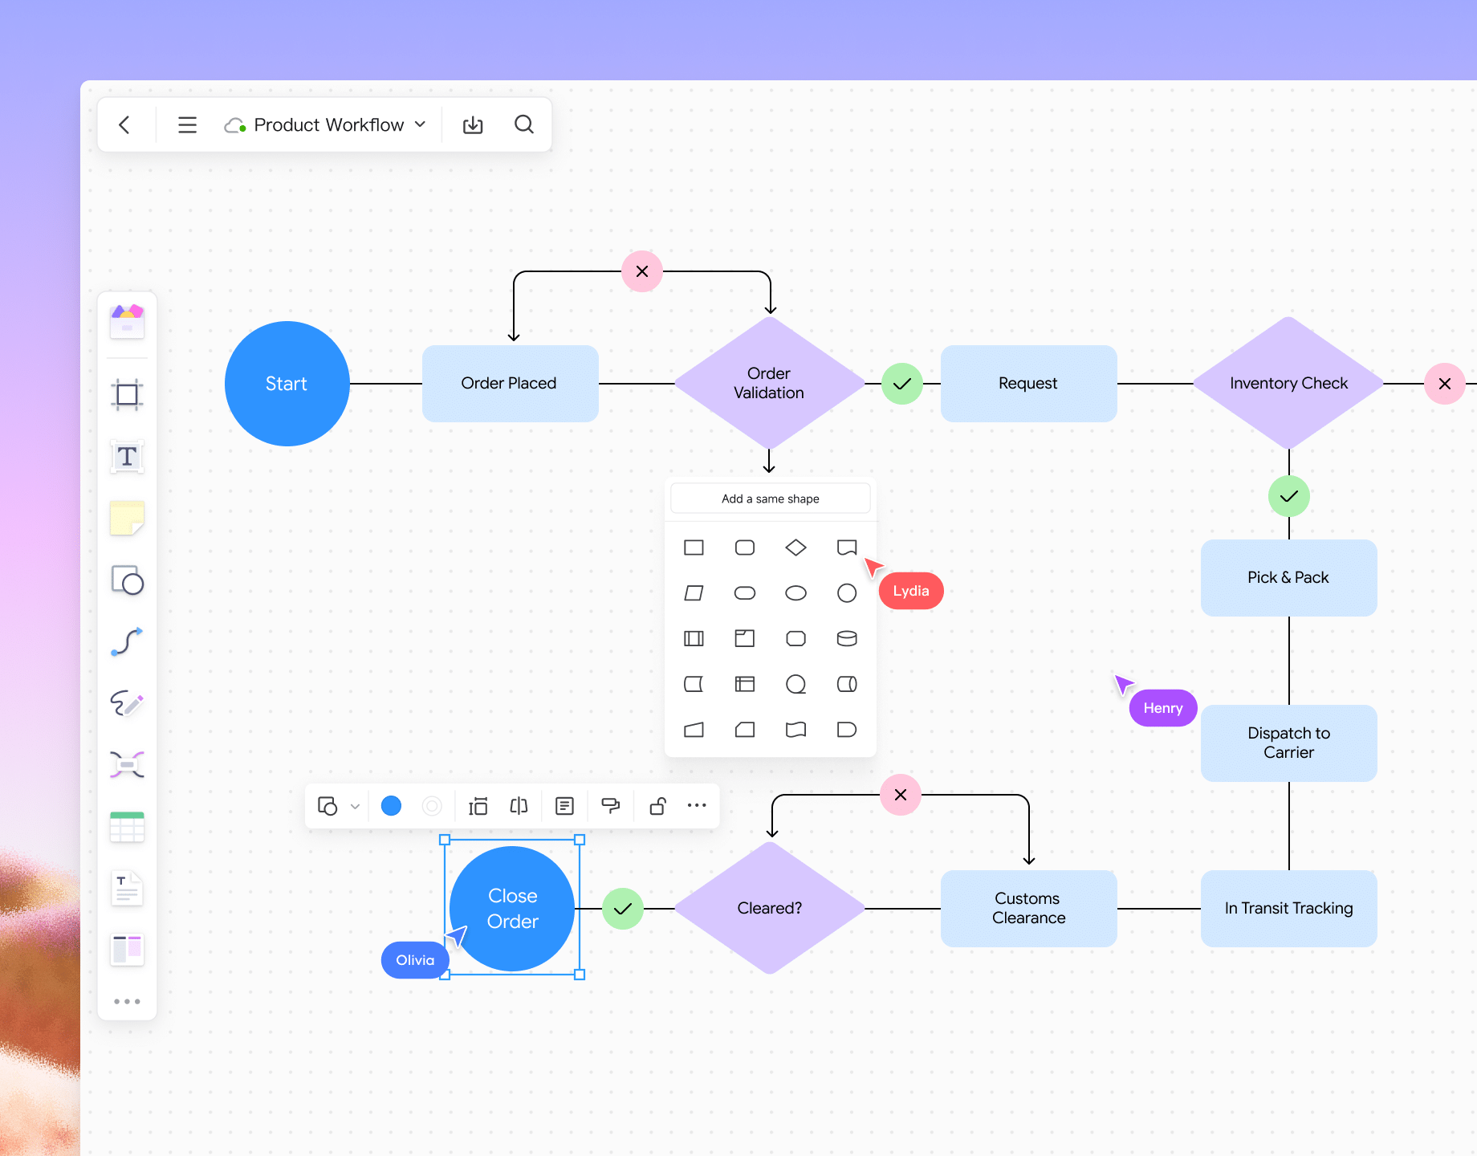Open the hamburger menu in the header

[187, 124]
